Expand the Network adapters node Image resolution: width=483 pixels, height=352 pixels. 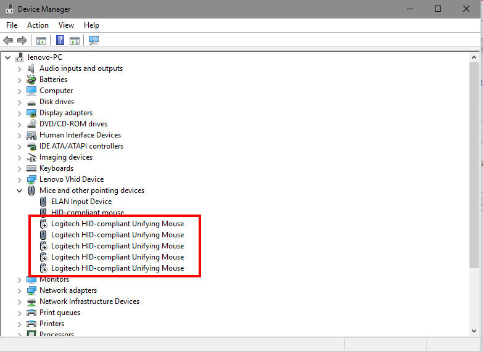click(x=19, y=290)
